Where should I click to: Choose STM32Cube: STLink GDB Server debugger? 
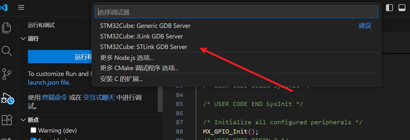[144, 47]
